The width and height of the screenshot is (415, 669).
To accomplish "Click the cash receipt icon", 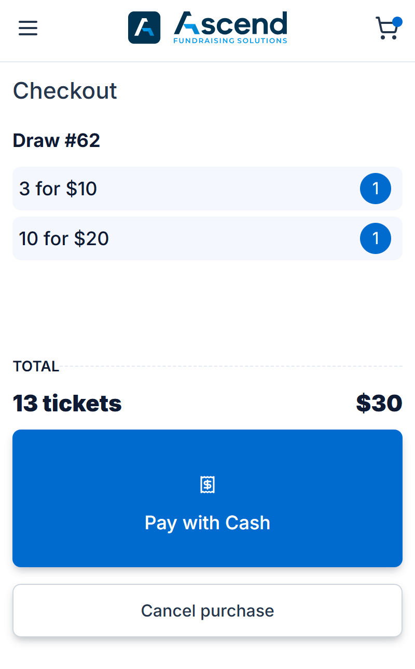I will click(208, 485).
